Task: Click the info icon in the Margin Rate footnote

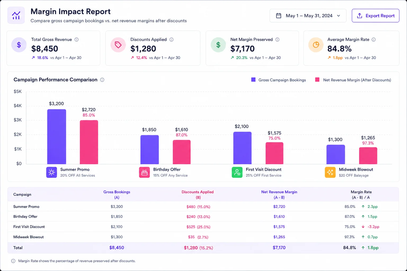Action: [13, 261]
